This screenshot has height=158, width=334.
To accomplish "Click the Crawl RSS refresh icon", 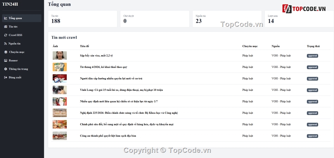I will point(6,35).
